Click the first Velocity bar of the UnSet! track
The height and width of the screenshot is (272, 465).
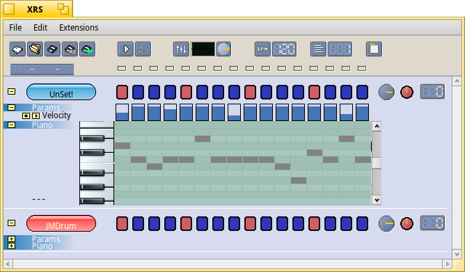coord(123,112)
